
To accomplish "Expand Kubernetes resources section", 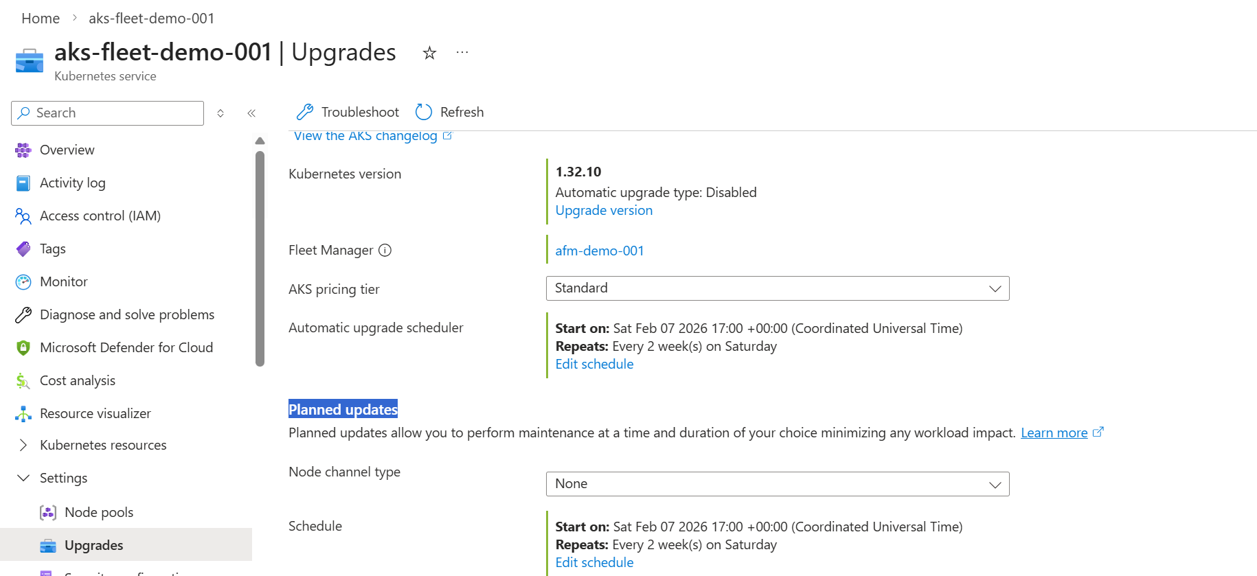I will click(23, 445).
